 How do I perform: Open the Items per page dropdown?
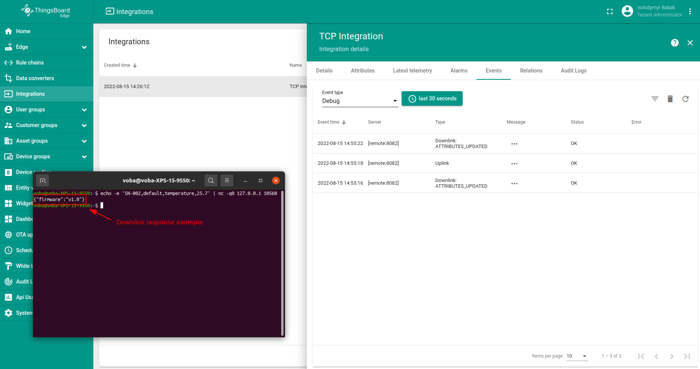pos(577,356)
